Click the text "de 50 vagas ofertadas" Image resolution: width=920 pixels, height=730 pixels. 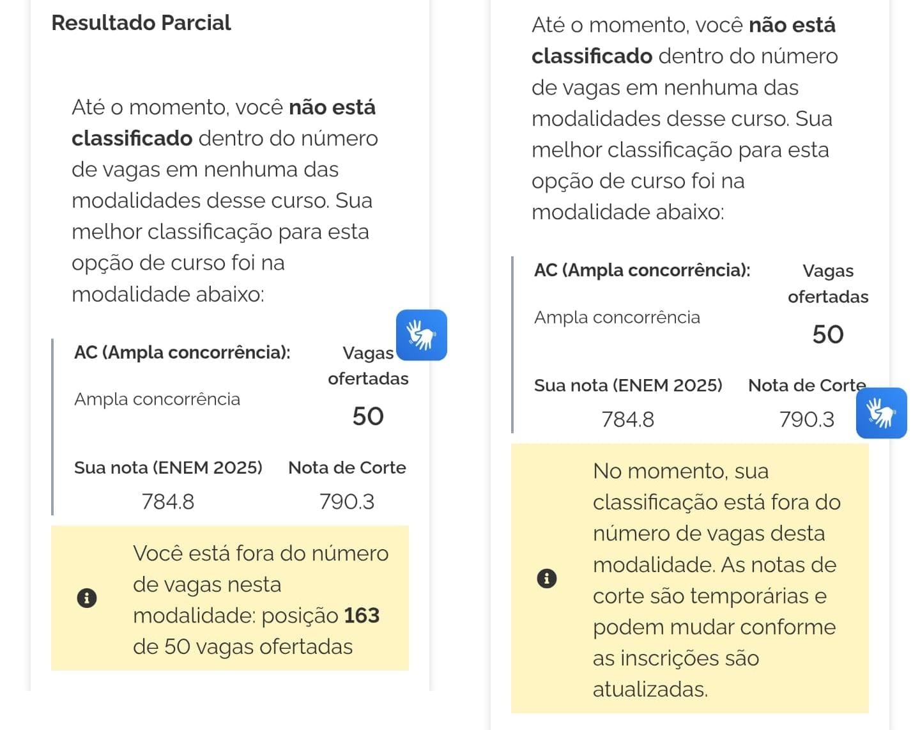[243, 647]
